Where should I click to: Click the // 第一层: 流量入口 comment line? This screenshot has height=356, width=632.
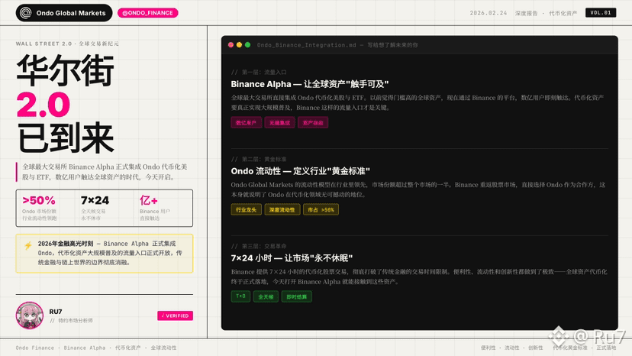pyautogui.click(x=259, y=73)
